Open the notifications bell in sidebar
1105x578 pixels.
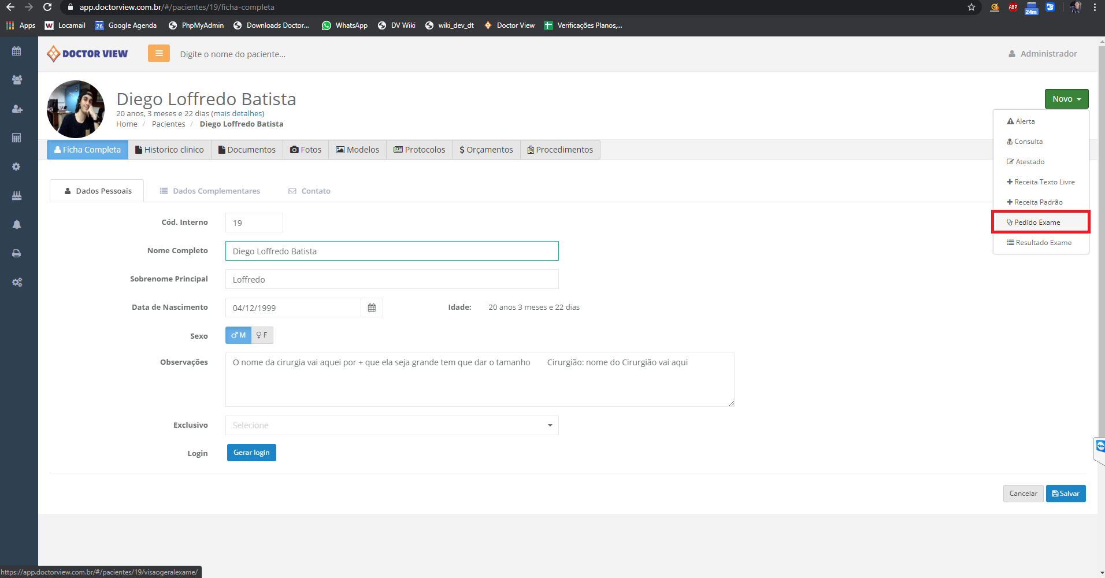pos(17,225)
